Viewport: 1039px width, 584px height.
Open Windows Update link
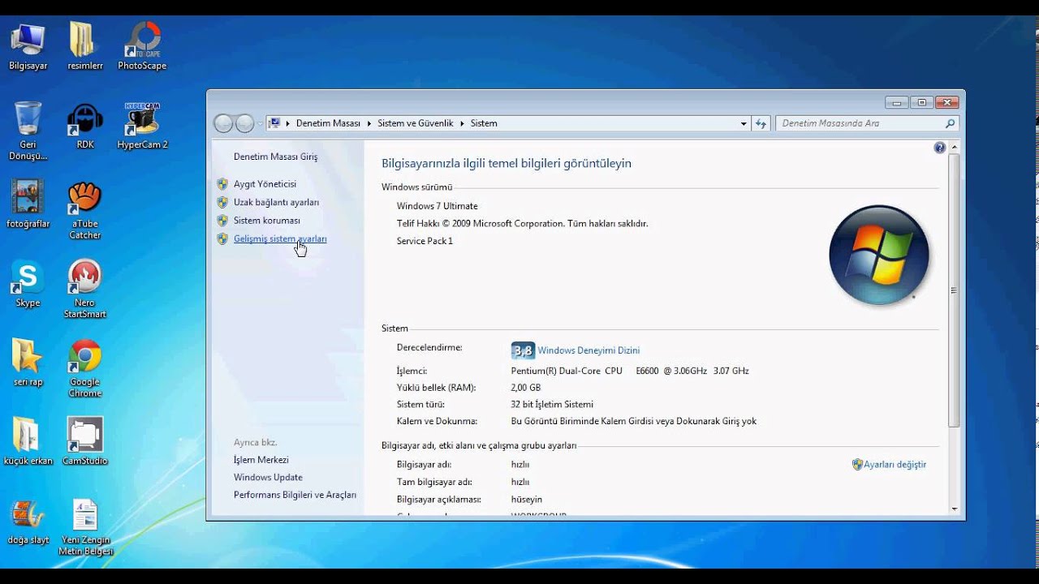coord(268,478)
